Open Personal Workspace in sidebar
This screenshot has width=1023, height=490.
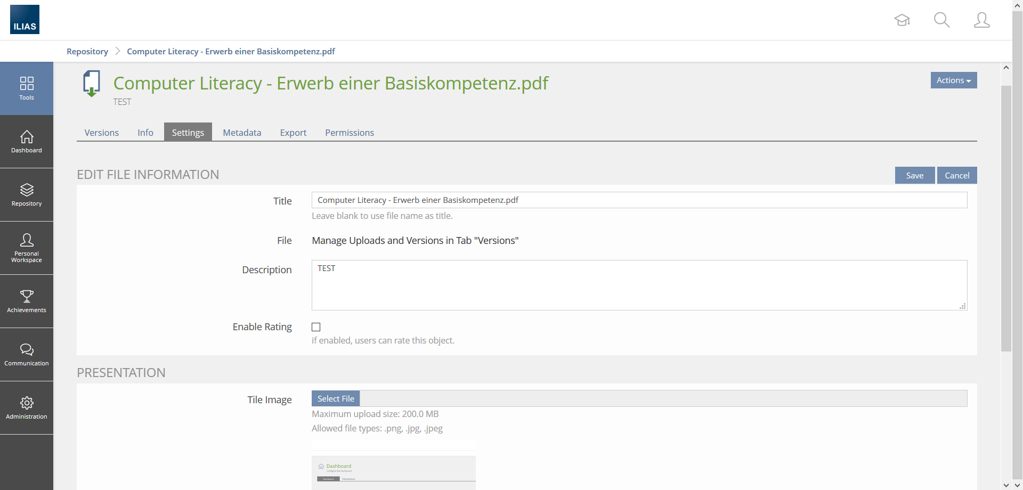(x=27, y=248)
